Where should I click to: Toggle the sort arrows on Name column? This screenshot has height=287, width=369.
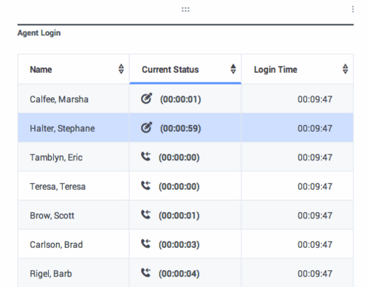pyautogui.click(x=121, y=69)
